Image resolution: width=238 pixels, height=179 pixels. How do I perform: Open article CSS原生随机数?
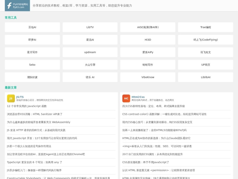pos(145,162)
